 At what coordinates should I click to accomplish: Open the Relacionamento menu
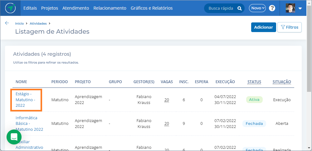coord(110,8)
